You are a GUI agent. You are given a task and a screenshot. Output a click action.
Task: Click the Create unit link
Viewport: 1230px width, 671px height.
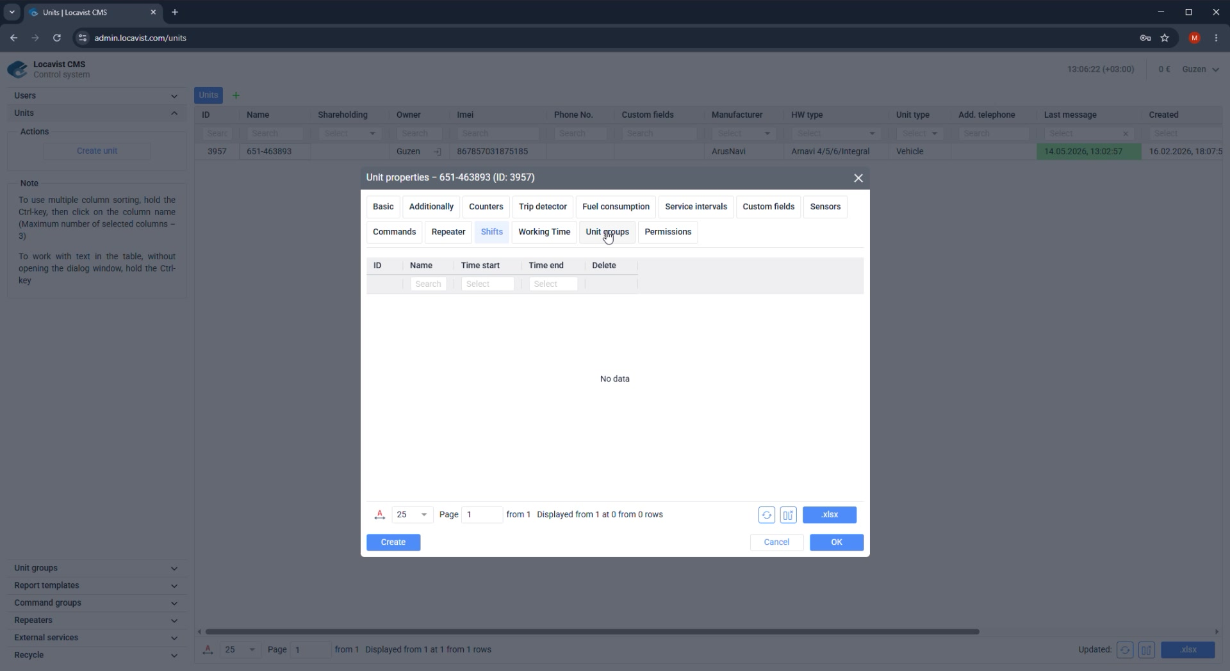[x=97, y=151]
